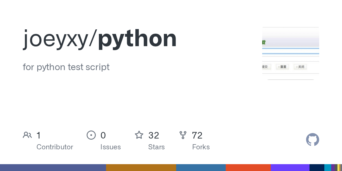Click the blue input field in thumbnail
The height and width of the screenshot is (171, 342).
(x=291, y=51)
